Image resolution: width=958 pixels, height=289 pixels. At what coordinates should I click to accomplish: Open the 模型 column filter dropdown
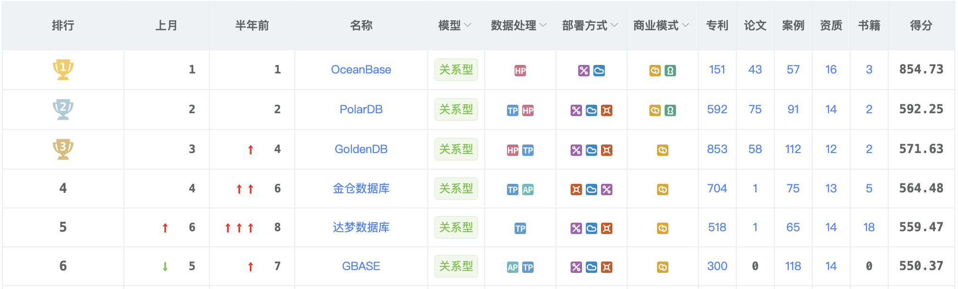(468, 25)
